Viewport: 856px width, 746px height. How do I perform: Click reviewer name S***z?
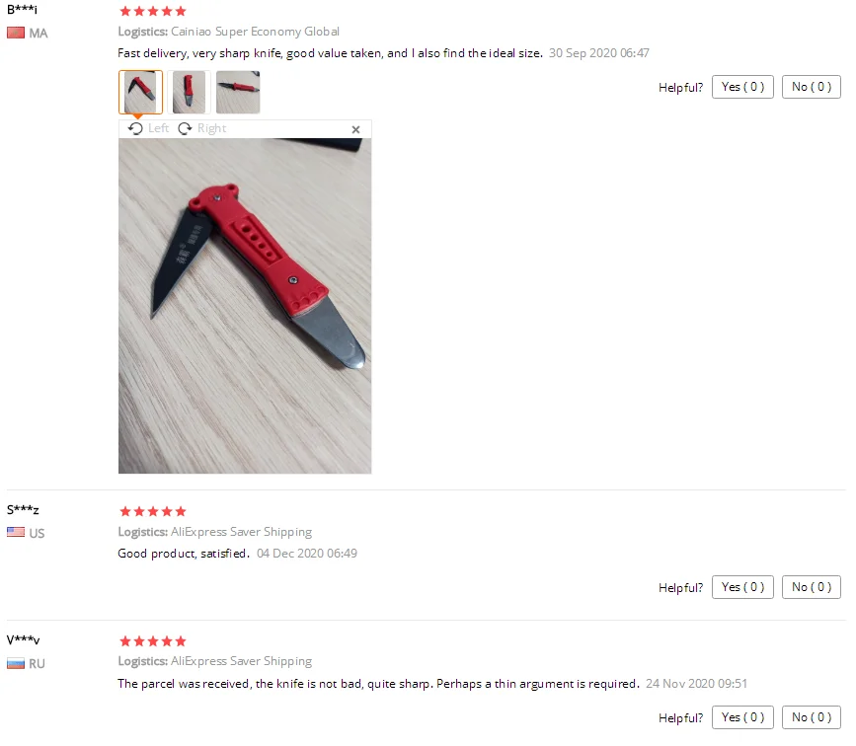(23, 510)
